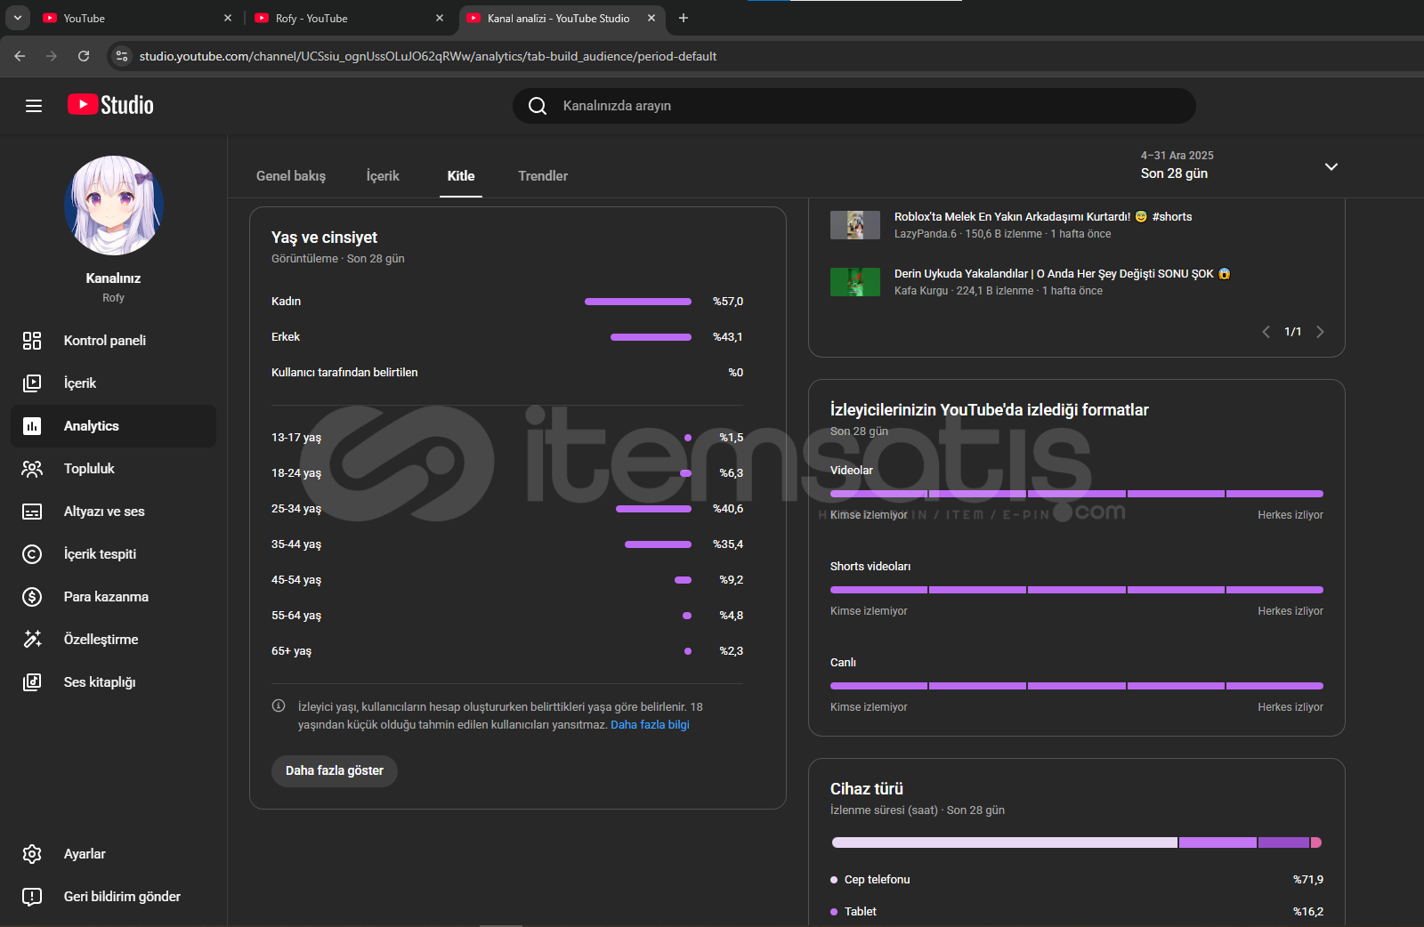
Task: Open the İçerik sidebar item
Action: tap(80, 383)
